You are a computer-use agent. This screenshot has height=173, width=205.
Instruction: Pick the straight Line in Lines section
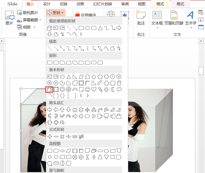pyautogui.click(x=50, y=48)
